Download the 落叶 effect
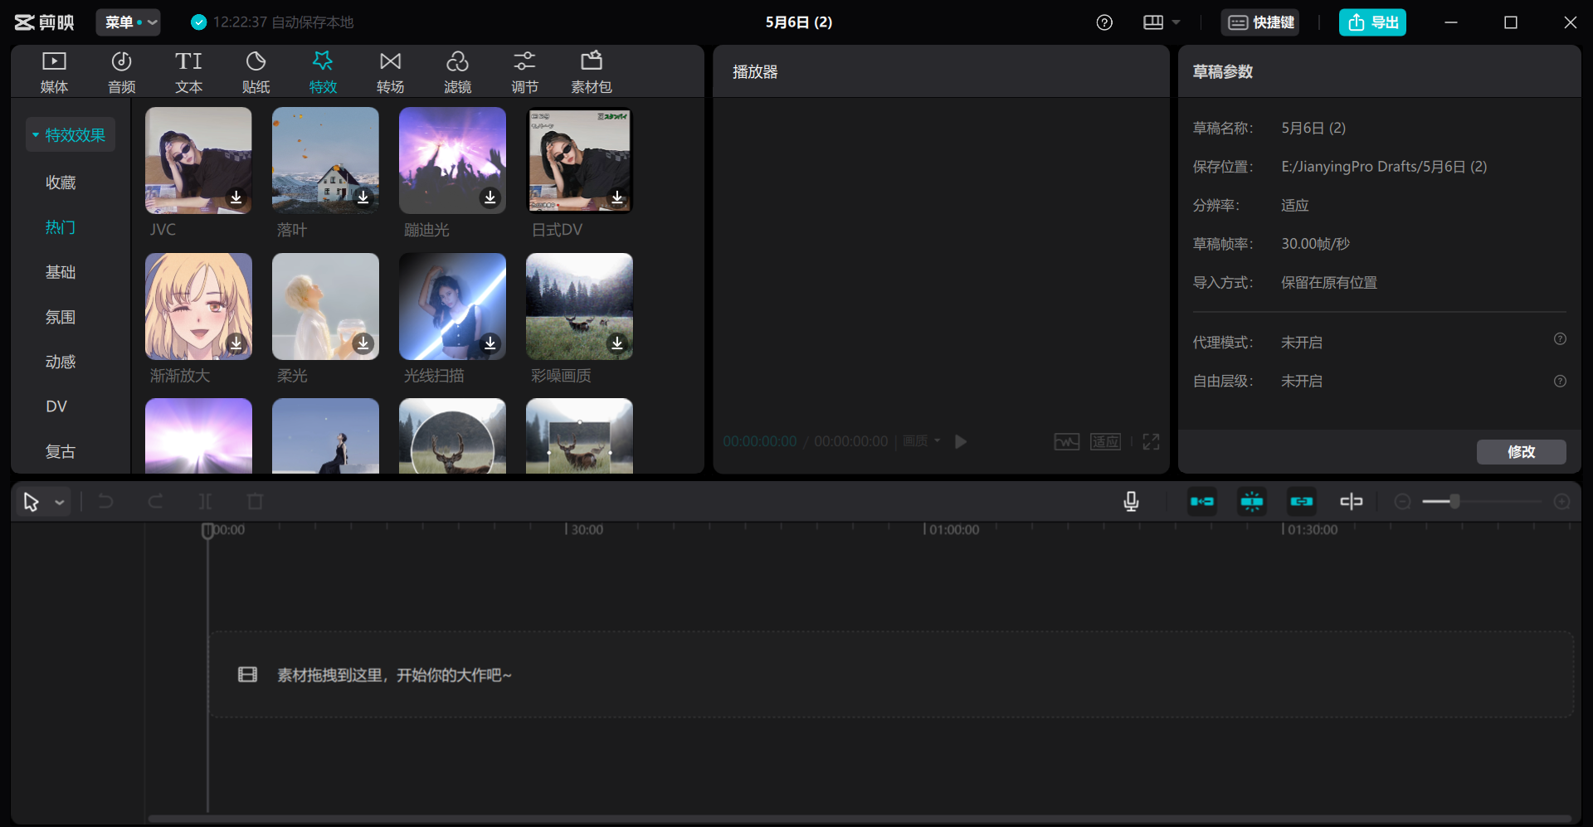 [x=363, y=197]
